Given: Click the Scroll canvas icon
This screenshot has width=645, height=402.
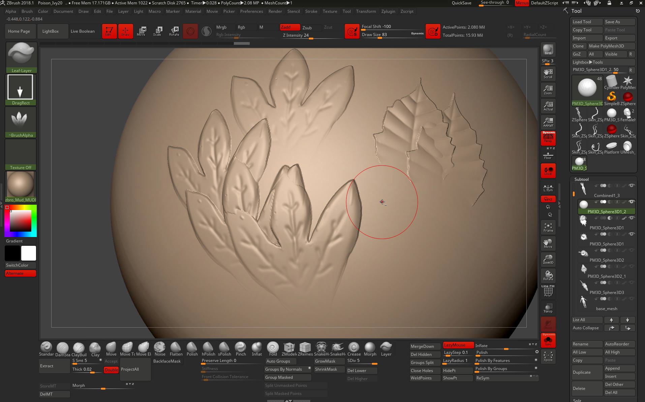Looking at the screenshot, I should [548, 73].
